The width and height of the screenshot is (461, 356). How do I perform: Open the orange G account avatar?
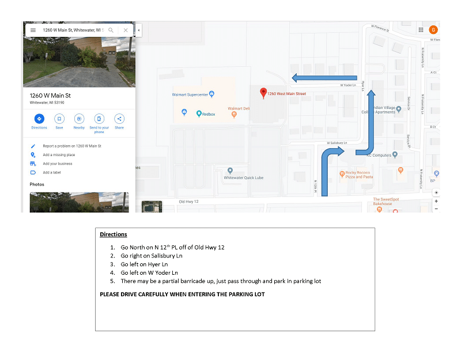[433, 30]
